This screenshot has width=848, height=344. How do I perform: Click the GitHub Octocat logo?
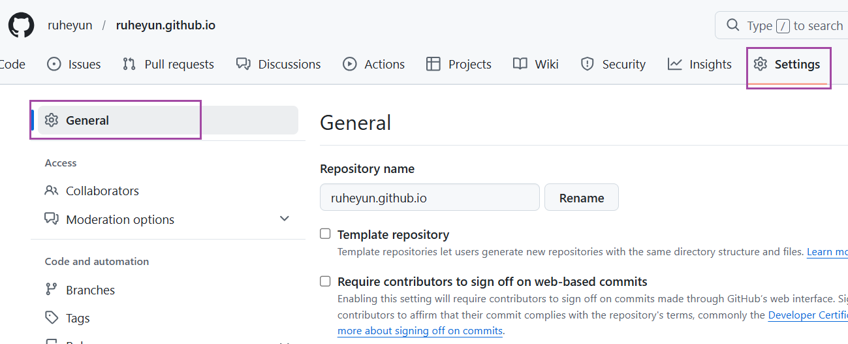pyautogui.click(x=21, y=25)
